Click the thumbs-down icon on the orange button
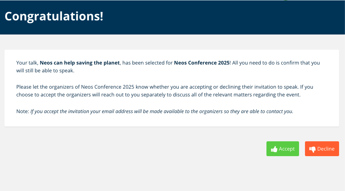 point(312,149)
